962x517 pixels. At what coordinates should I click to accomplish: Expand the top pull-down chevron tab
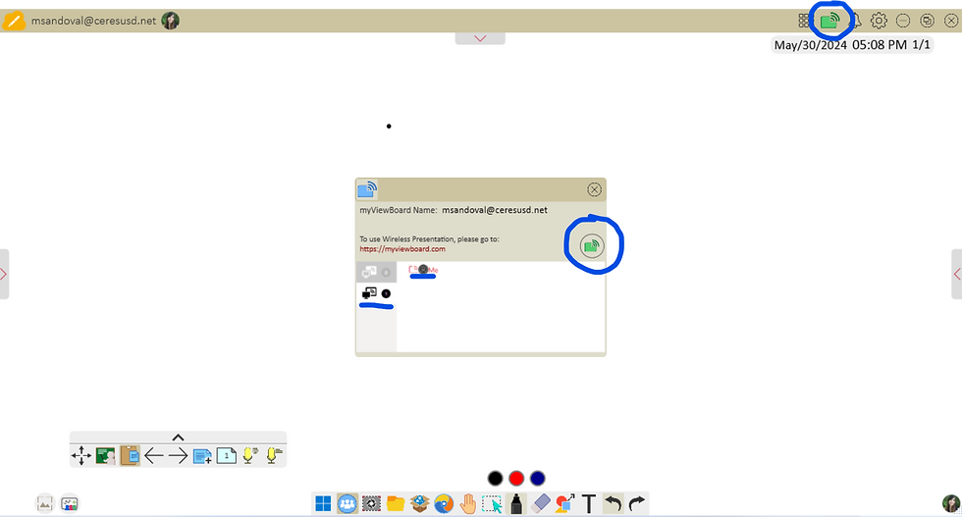pos(480,38)
